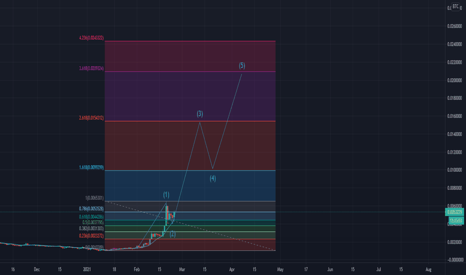The image size is (466, 275).
Task: Click the Mar label on time axis
Action: click(x=182, y=269)
